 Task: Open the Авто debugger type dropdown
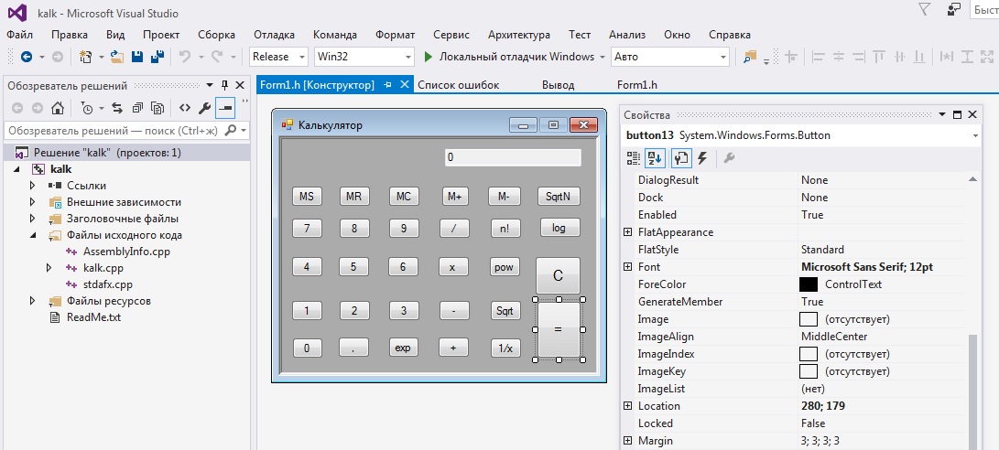(723, 57)
